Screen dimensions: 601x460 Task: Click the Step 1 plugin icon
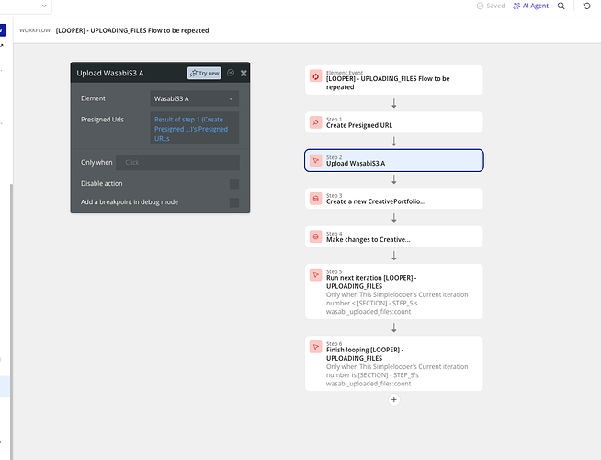(315, 122)
